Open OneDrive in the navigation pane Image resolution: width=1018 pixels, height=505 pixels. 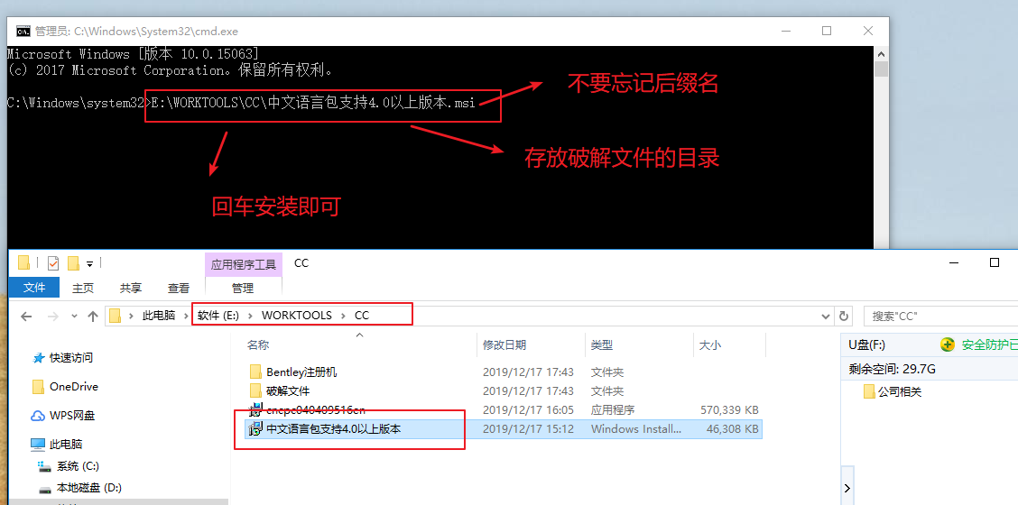(74, 386)
